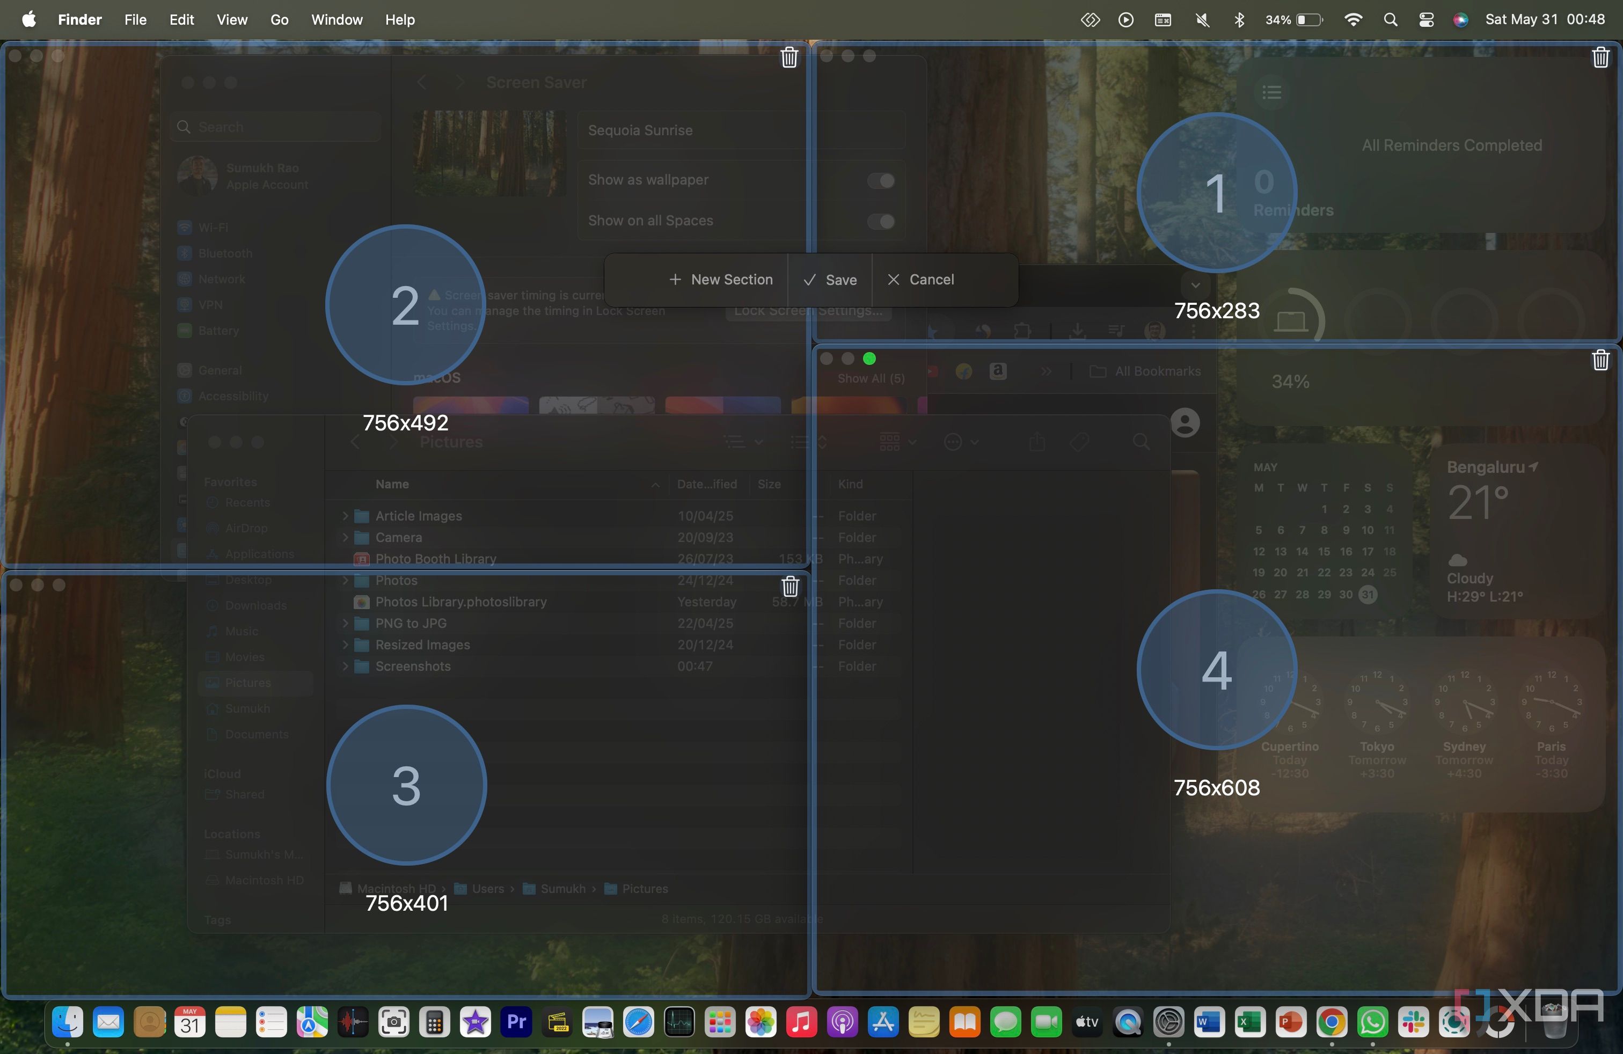This screenshot has height=1054, width=1623.
Task: Toggle Show on all Spaces
Action: [x=880, y=222]
